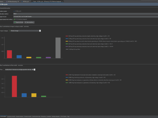Open the Impact category combo box
The height and width of the screenshot is (118, 158).
coord(25,31)
